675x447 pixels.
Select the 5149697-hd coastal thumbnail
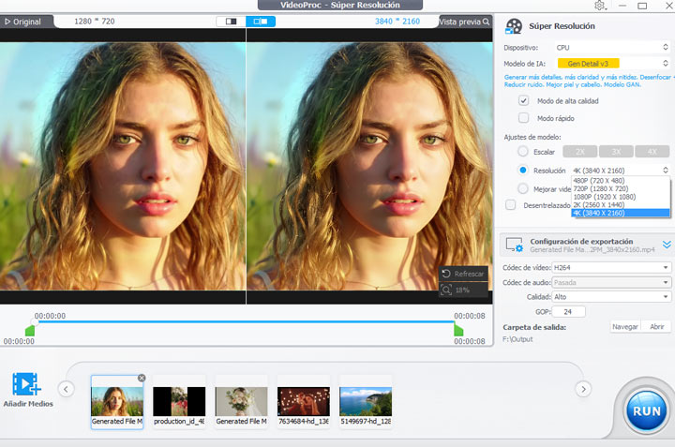[x=366, y=401]
